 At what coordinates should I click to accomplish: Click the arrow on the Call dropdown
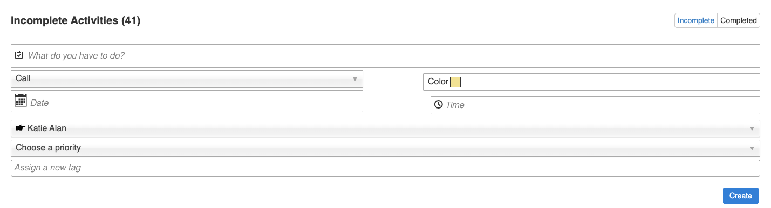coord(355,79)
